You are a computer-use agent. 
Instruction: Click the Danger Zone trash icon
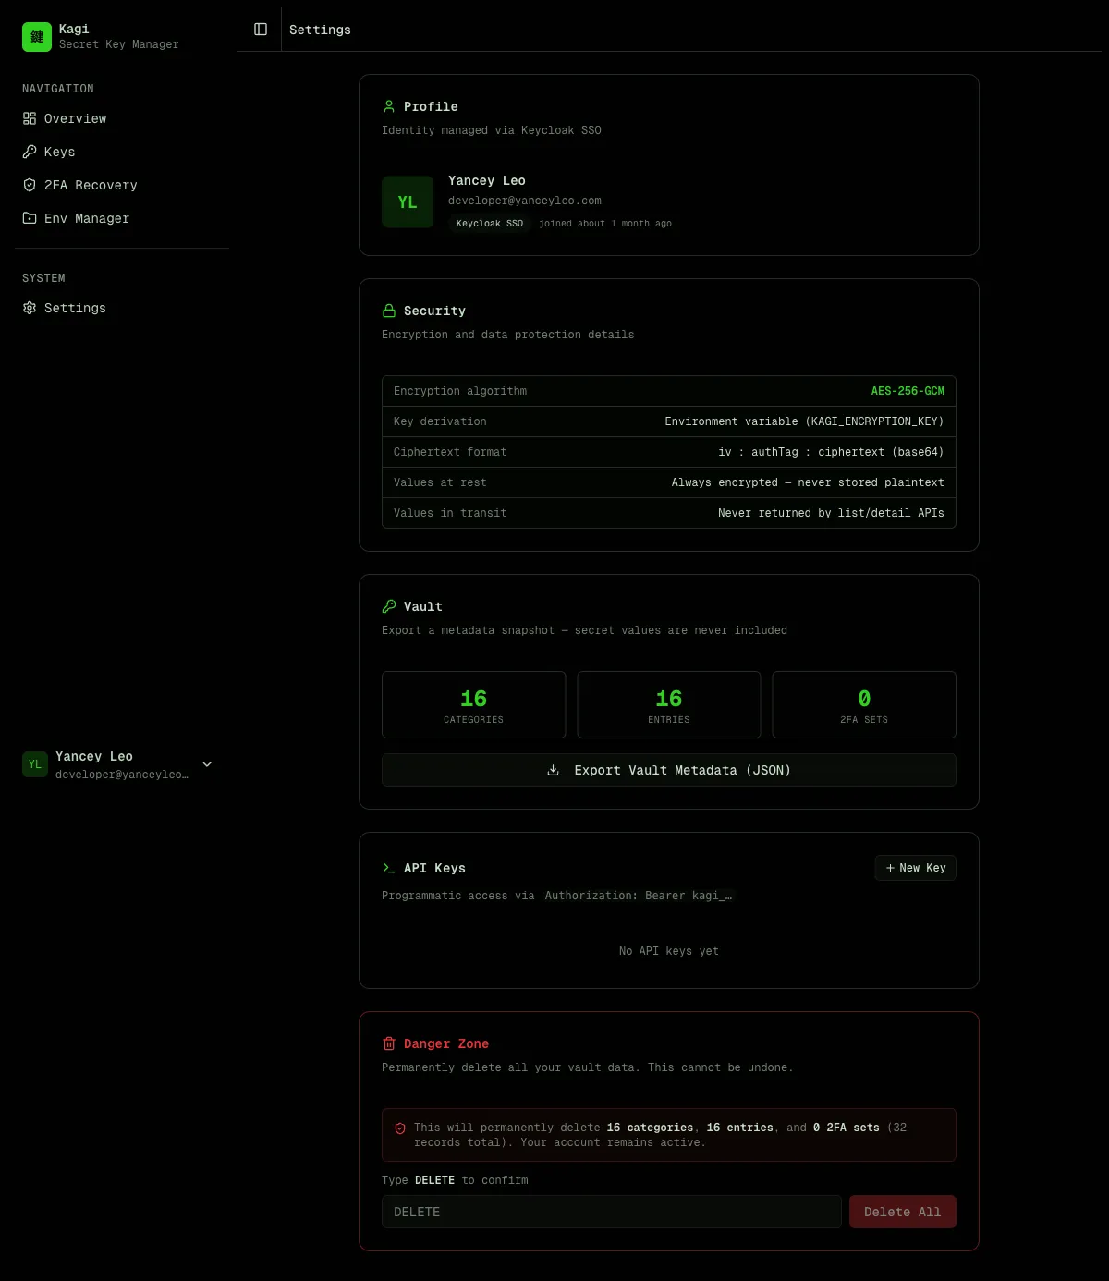click(389, 1043)
